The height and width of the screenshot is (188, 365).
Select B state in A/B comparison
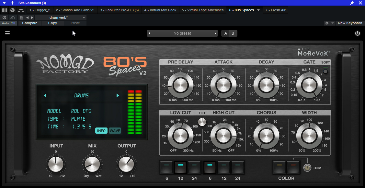(233, 33)
